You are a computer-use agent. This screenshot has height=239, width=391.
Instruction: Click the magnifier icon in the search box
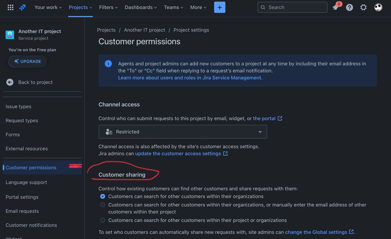(263, 7)
